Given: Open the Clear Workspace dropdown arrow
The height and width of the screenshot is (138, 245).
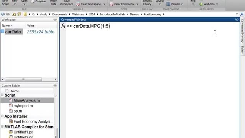Looking at the screenshot, I should (x=104, y=4).
